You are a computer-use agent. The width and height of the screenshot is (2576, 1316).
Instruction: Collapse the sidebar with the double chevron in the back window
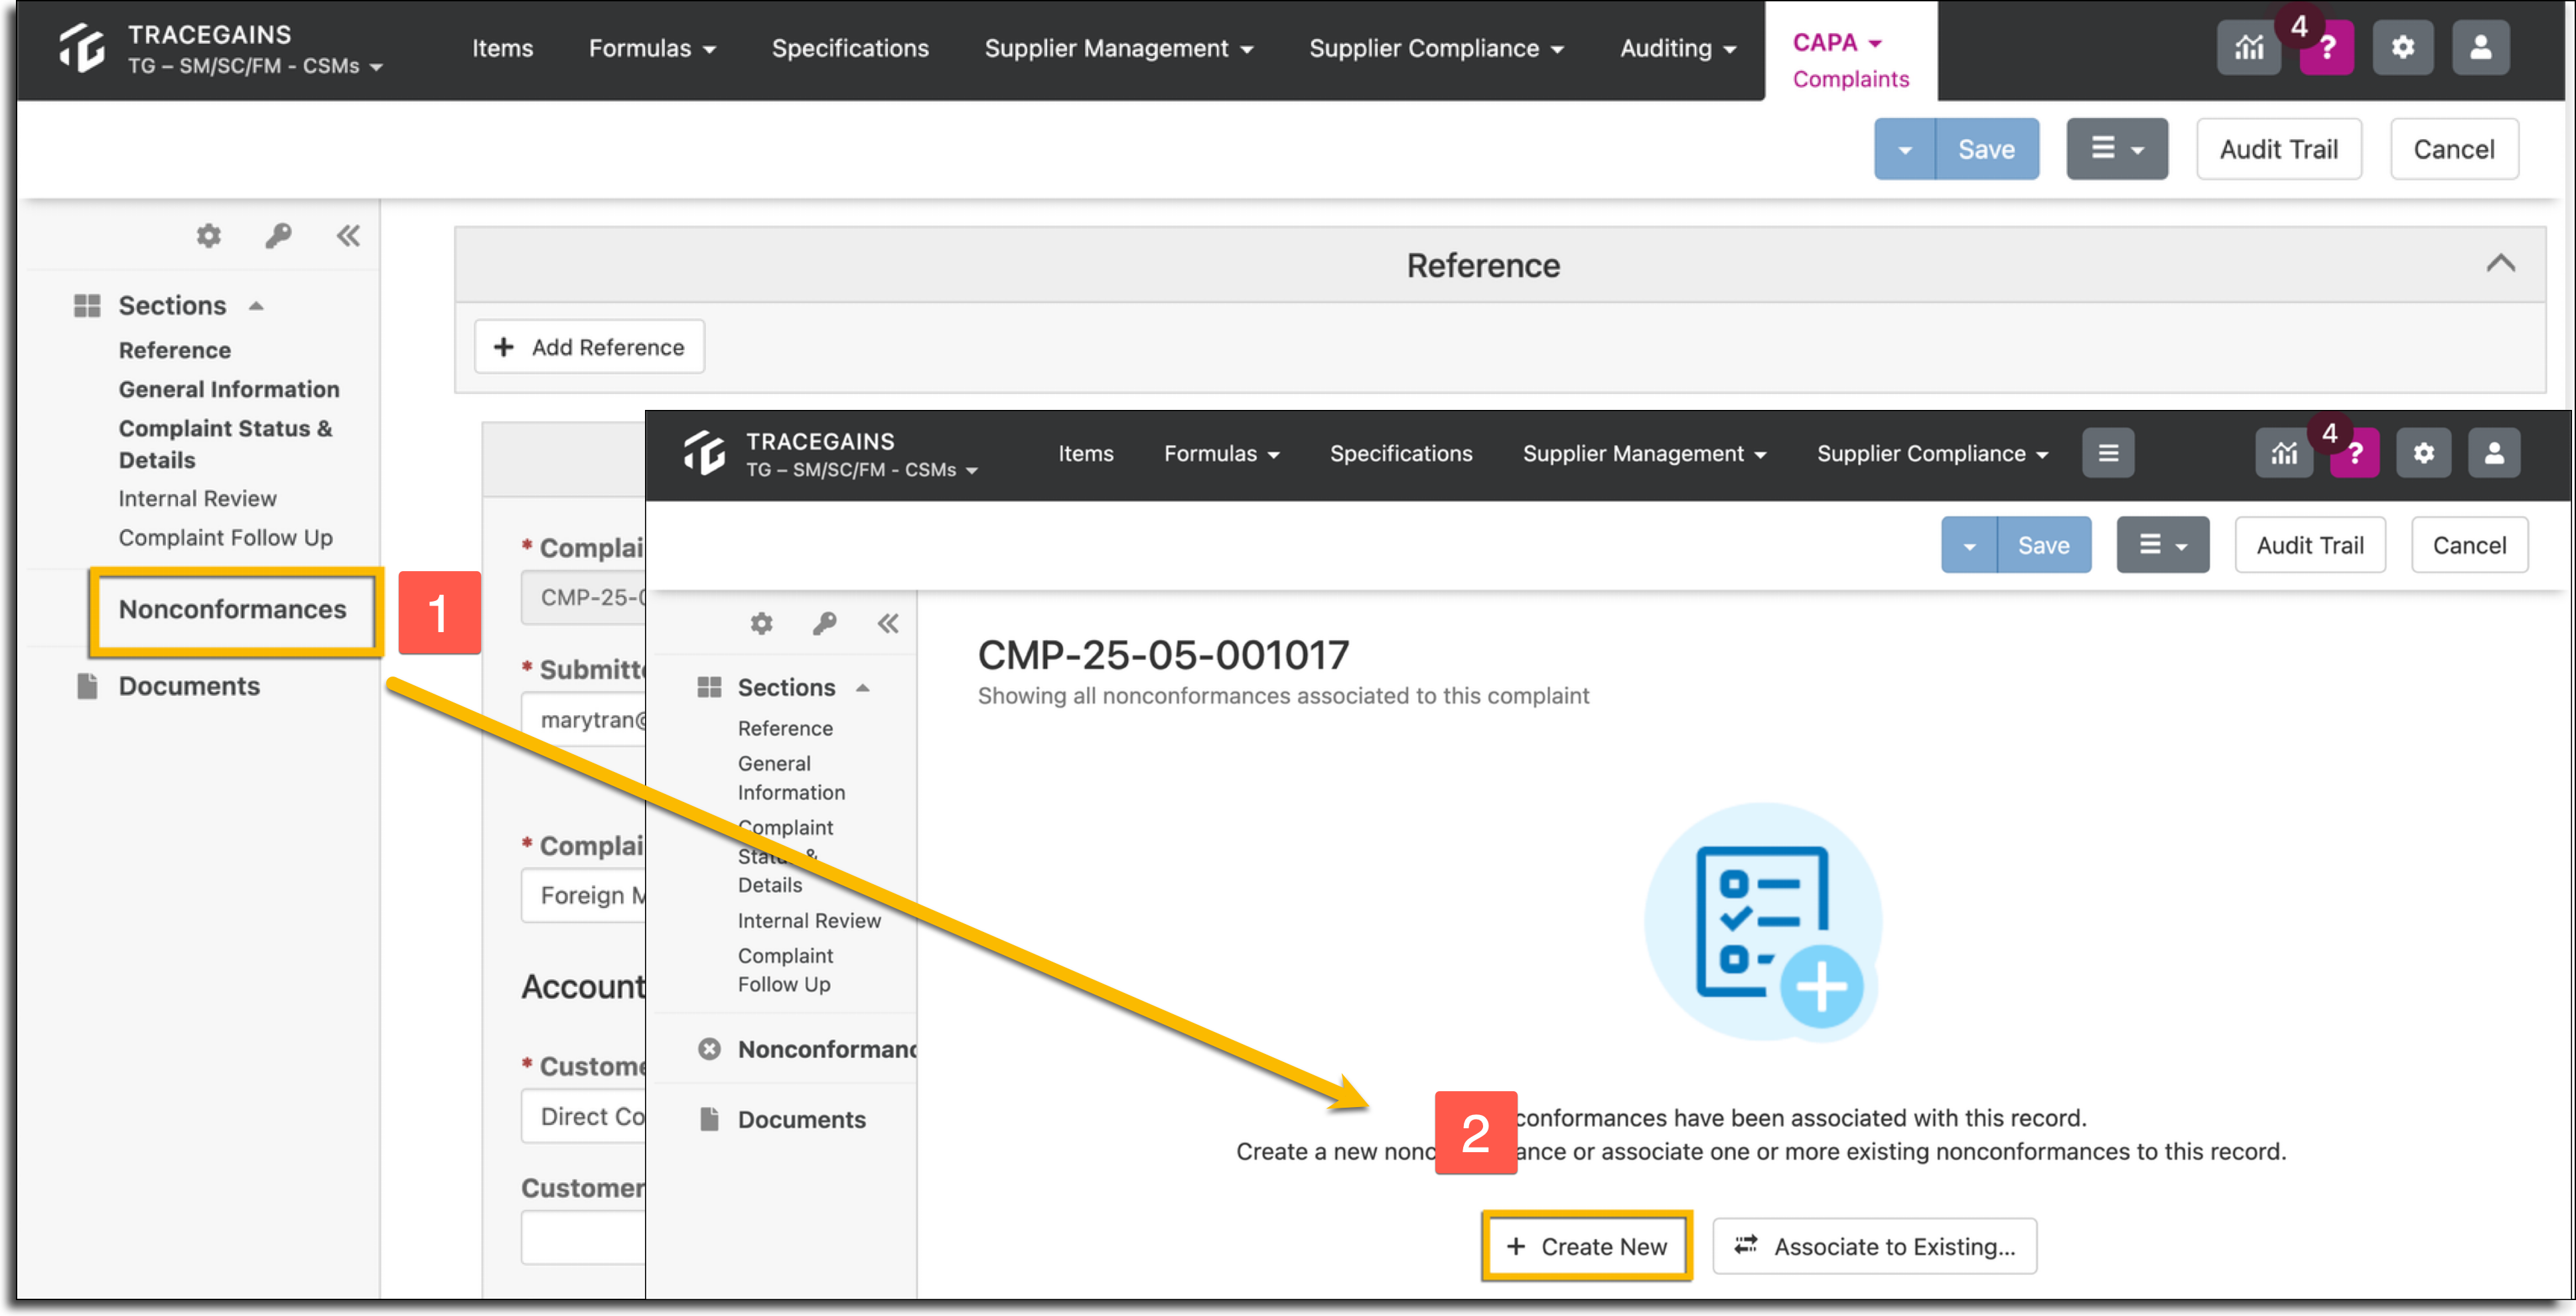(x=348, y=236)
